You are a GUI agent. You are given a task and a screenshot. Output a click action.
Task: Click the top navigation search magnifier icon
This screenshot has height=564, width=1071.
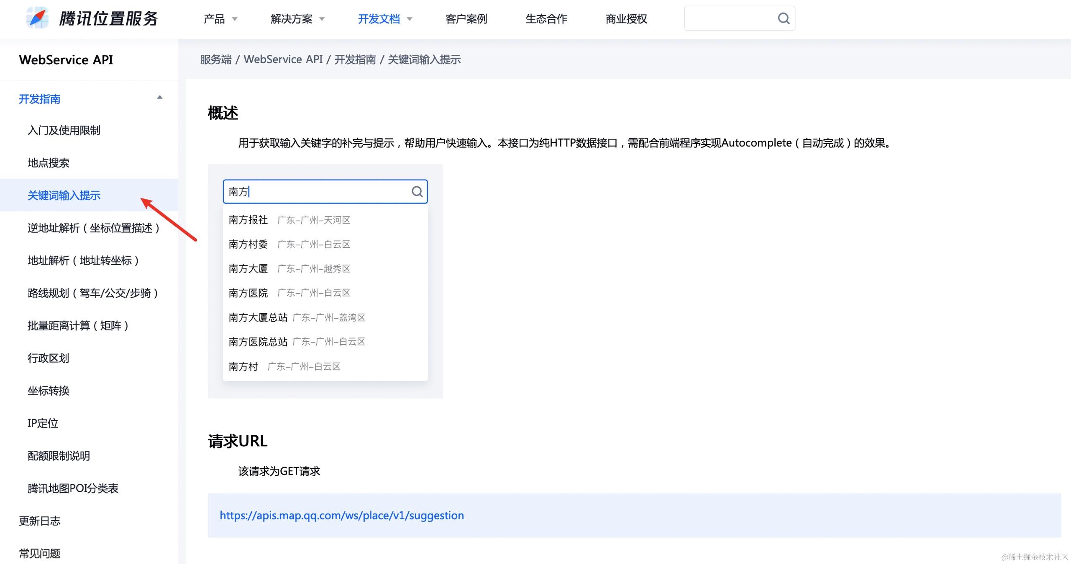(x=783, y=18)
